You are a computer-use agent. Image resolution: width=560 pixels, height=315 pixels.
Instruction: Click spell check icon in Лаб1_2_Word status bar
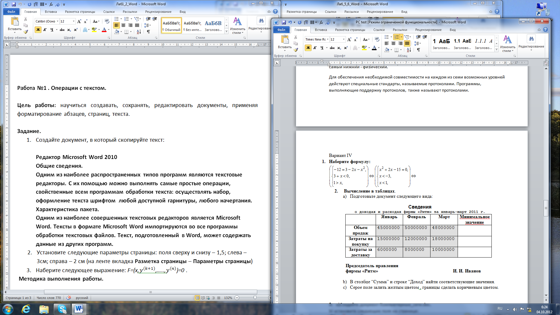tap(69, 298)
